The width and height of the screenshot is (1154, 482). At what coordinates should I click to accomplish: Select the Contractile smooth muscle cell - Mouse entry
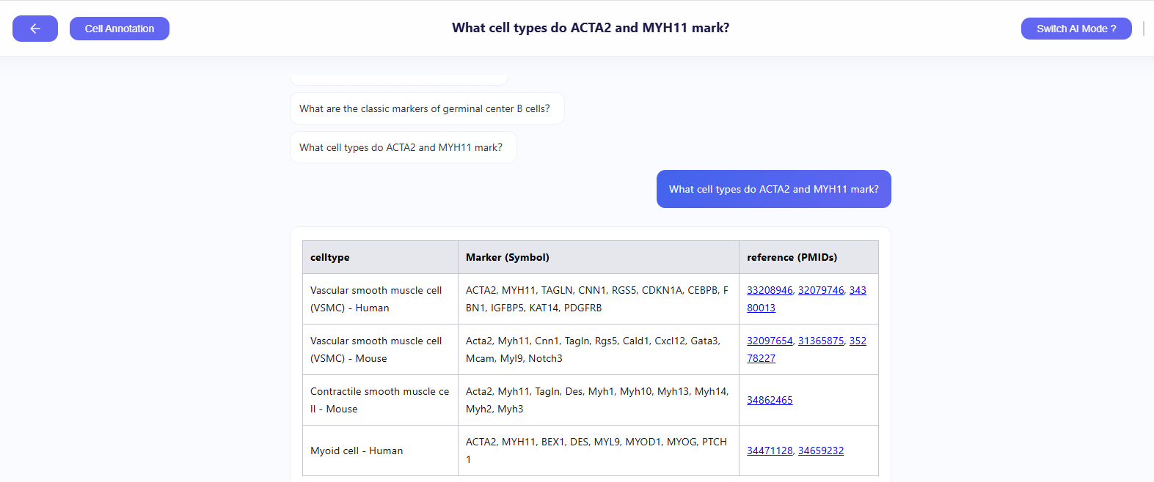coord(379,400)
